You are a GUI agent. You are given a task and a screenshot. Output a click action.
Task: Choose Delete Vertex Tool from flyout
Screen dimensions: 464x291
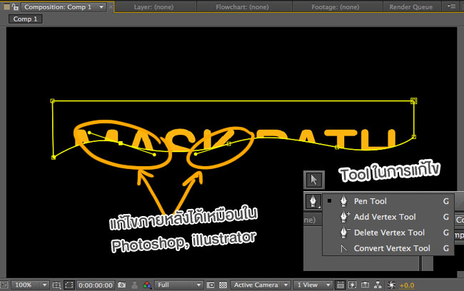click(x=388, y=233)
